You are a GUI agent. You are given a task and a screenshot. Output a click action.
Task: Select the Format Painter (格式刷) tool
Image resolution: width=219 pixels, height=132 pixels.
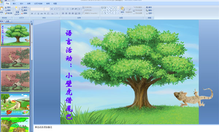click(6, 13)
